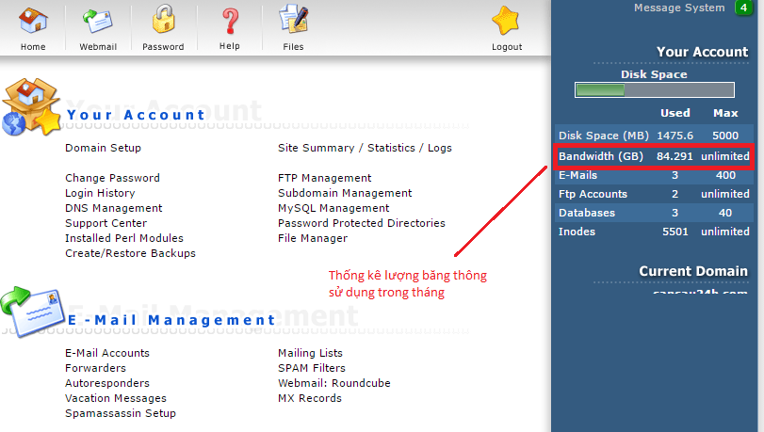This screenshot has width=764, height=432.
Task: Click the 1475.6 disk used value
Action: coord(675,136)
